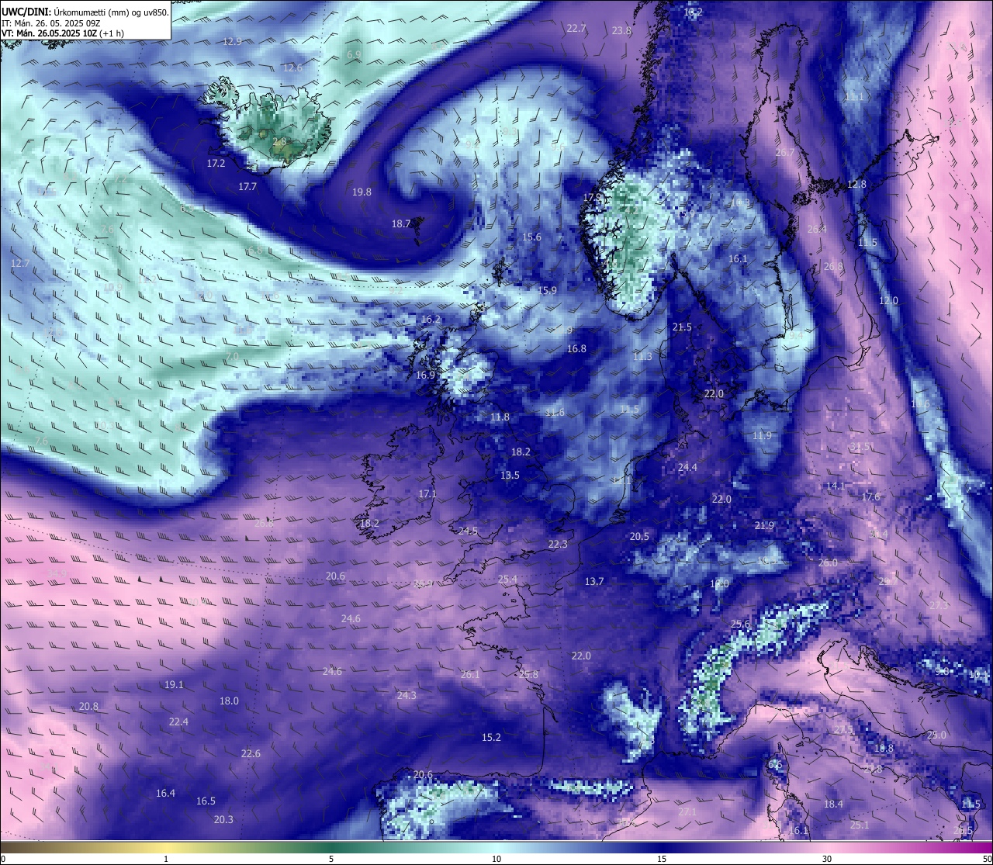993x865 pixels.
Task: Click the 16.8 value on the map
Action: pyautogui.click(x=576, y=349)
